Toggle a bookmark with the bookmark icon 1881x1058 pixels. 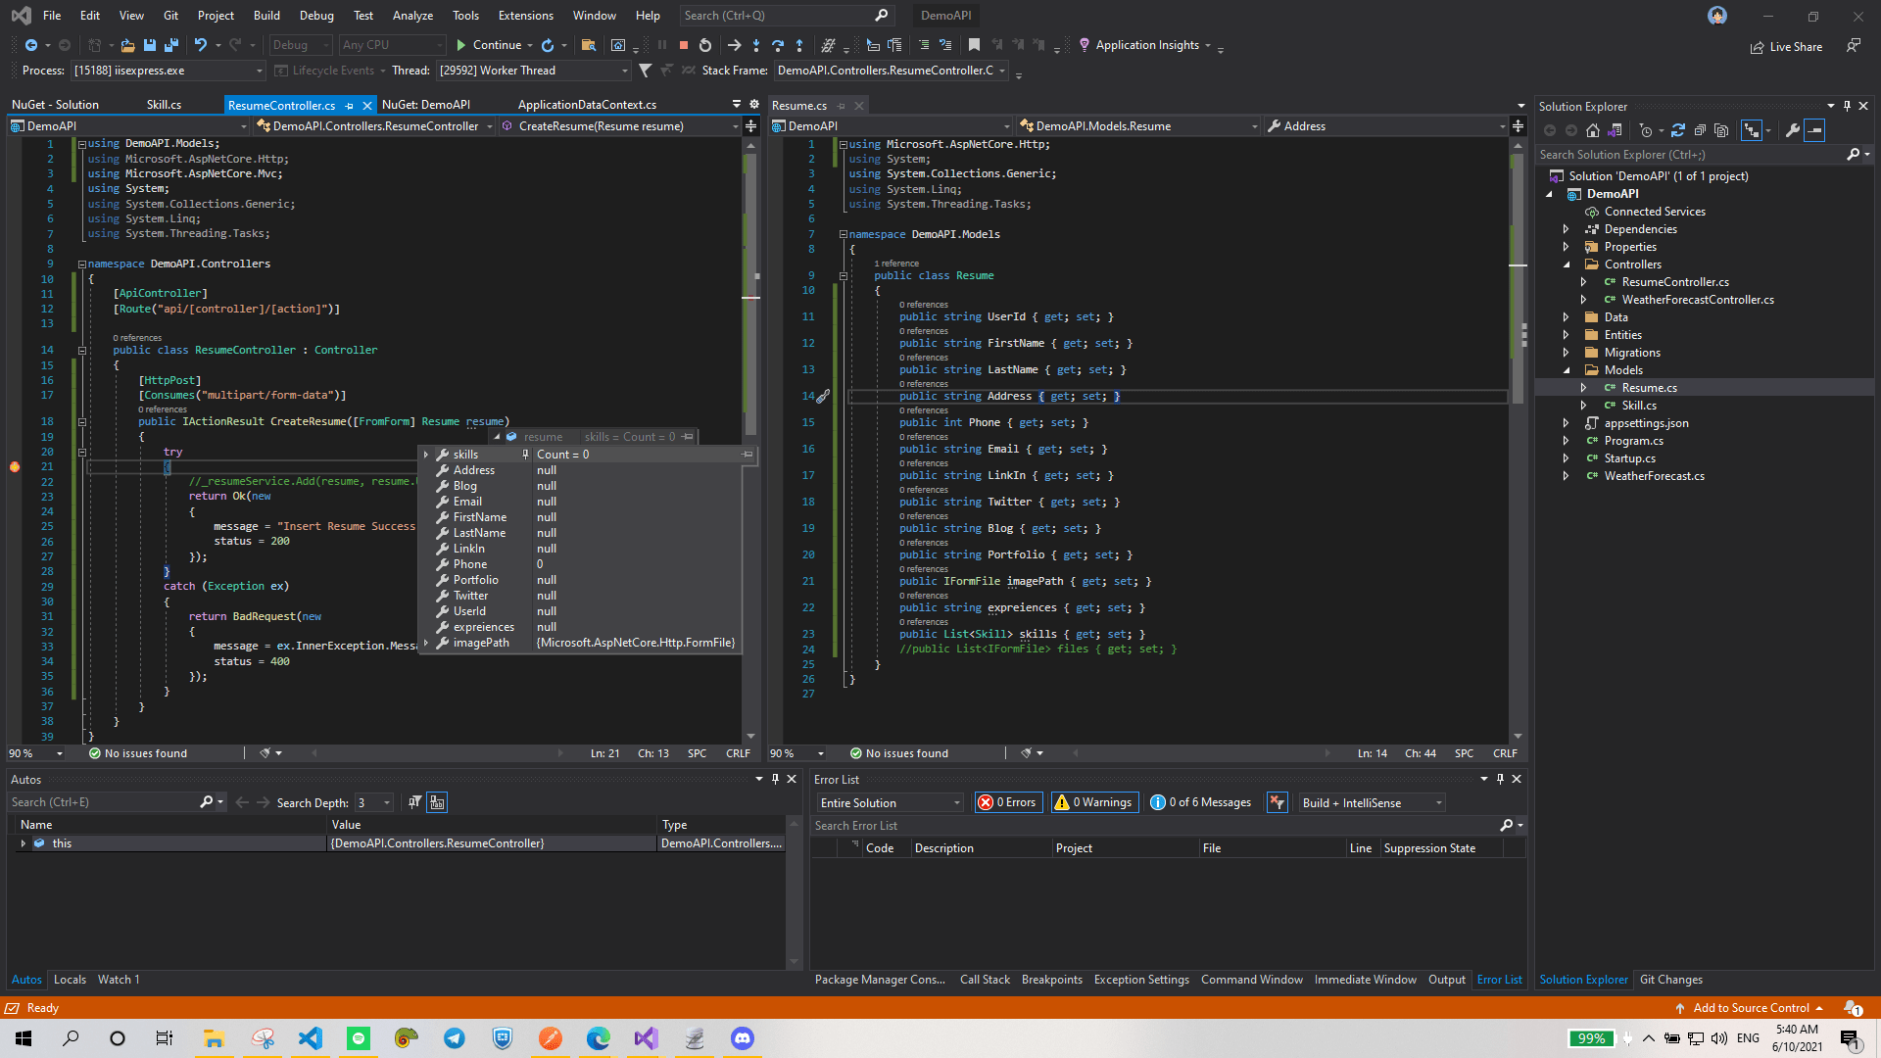pyautogui.click(x=973, y=45)
